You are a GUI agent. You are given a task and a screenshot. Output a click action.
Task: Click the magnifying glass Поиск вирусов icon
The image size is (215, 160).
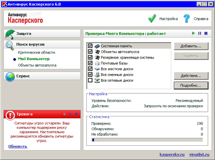coord(10,45)
